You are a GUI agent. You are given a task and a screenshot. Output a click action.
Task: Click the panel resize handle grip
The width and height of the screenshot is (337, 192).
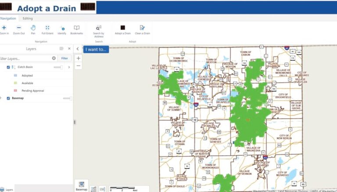pyautogui.click(x=75, y=122)
